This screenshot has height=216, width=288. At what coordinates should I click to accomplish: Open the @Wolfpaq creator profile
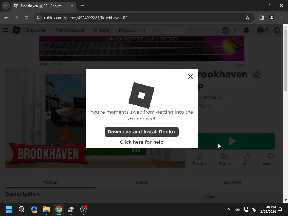(211, 98)
